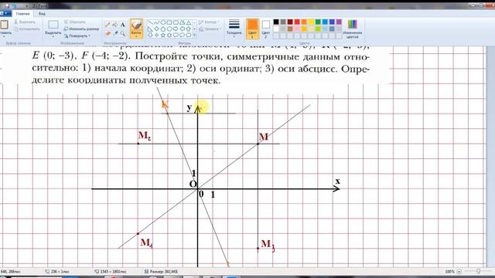Click the Paste clipboard icon

click(x=5, y=25)
